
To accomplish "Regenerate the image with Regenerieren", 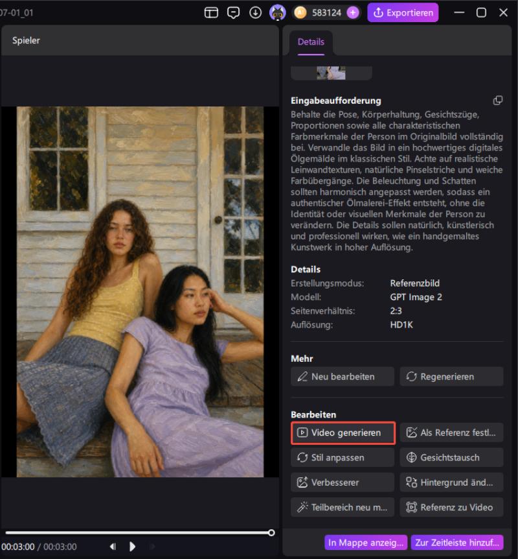I will pos(451,377).
